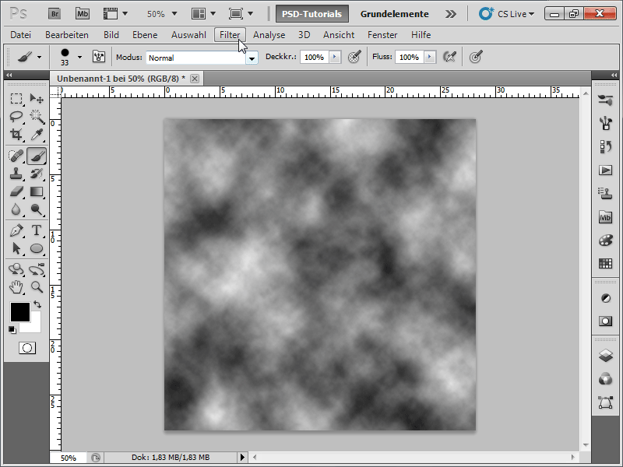Open the History panel icon

606,146
